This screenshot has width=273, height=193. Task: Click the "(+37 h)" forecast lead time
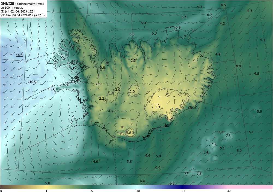(39, 15)
